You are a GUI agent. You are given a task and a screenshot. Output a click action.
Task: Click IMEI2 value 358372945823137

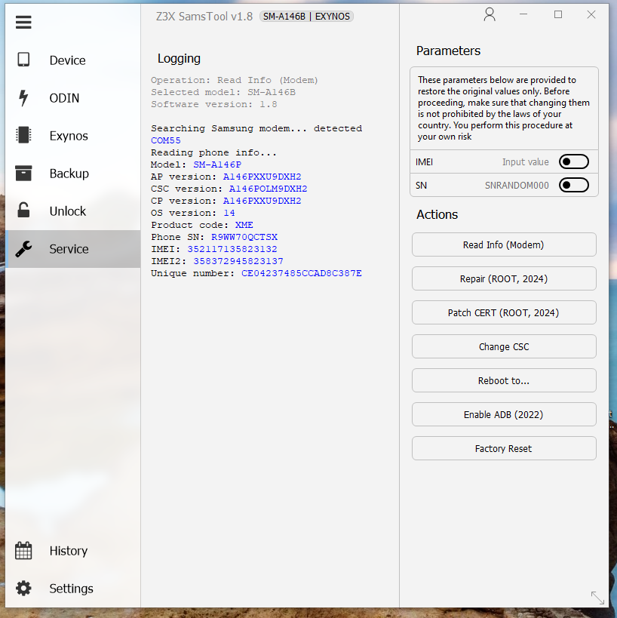coord(238,261)
